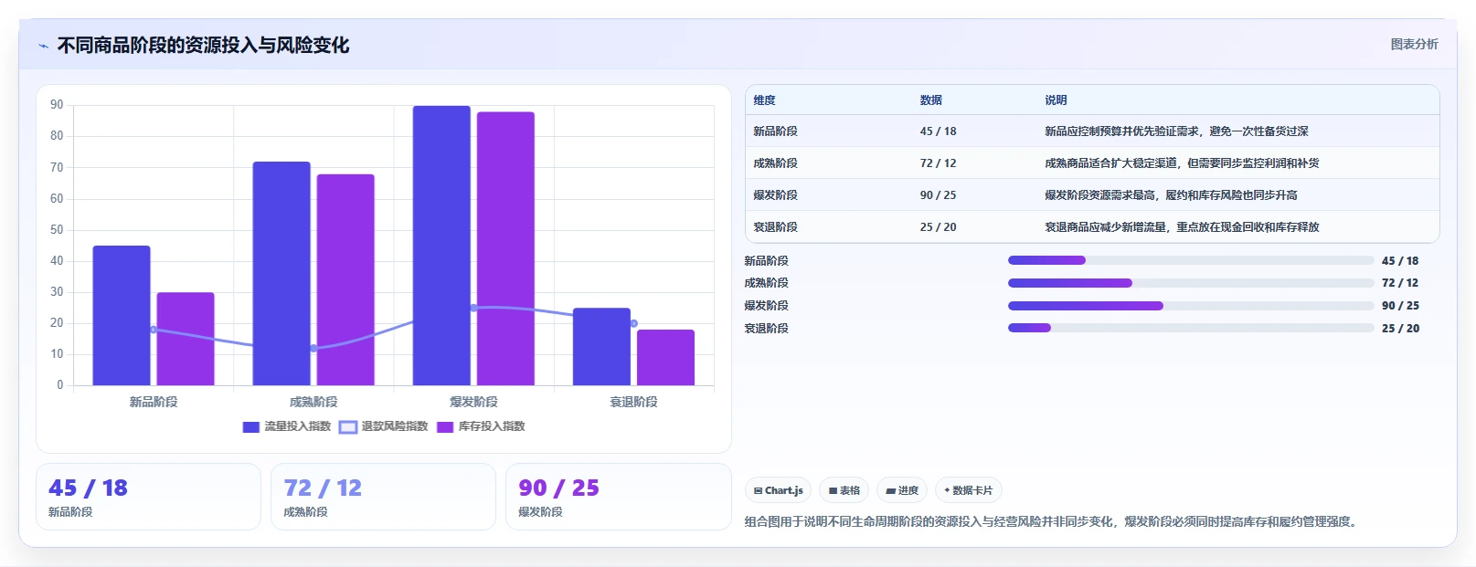The image size is (1476, 567).
Task: Click the Chart.js tag
Action: point(778,490)
